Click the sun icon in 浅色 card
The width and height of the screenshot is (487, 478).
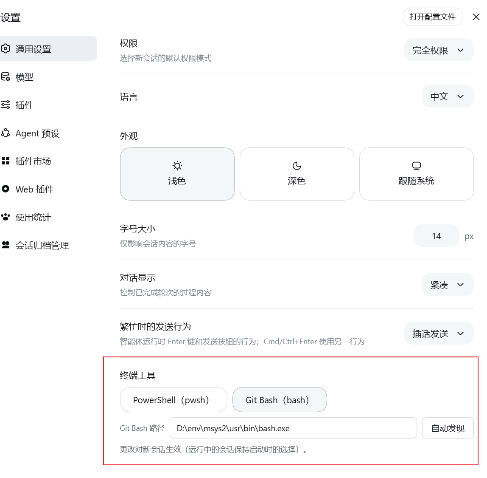pyautogui.click(x=177, y=166)
